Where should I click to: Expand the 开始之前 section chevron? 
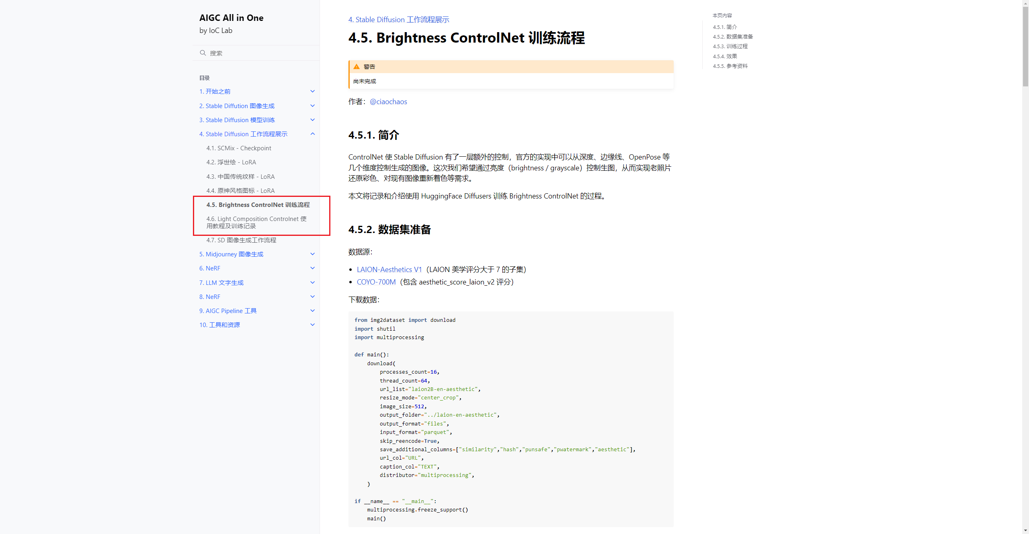click(312, 92)
